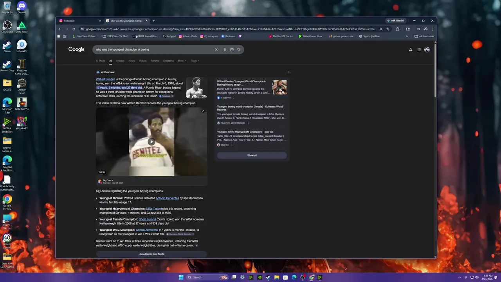The image size is (501, 282).
Task: Open Search Labs flask icon
Action: click(411, 49)
